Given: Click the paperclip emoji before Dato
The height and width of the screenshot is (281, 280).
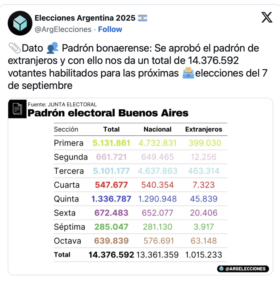Looking at the screenshot, I should point(14,48).
